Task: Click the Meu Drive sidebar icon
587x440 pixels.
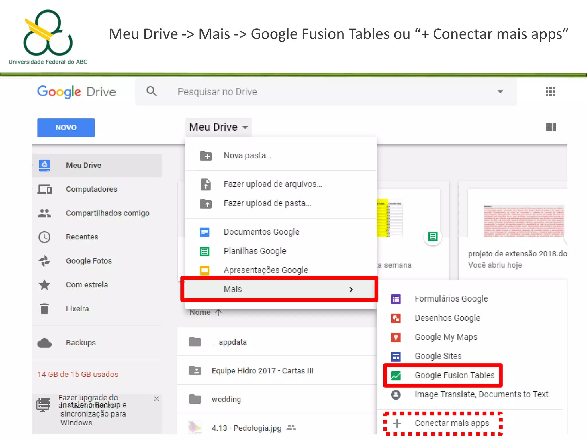Action: coord(44,165)
